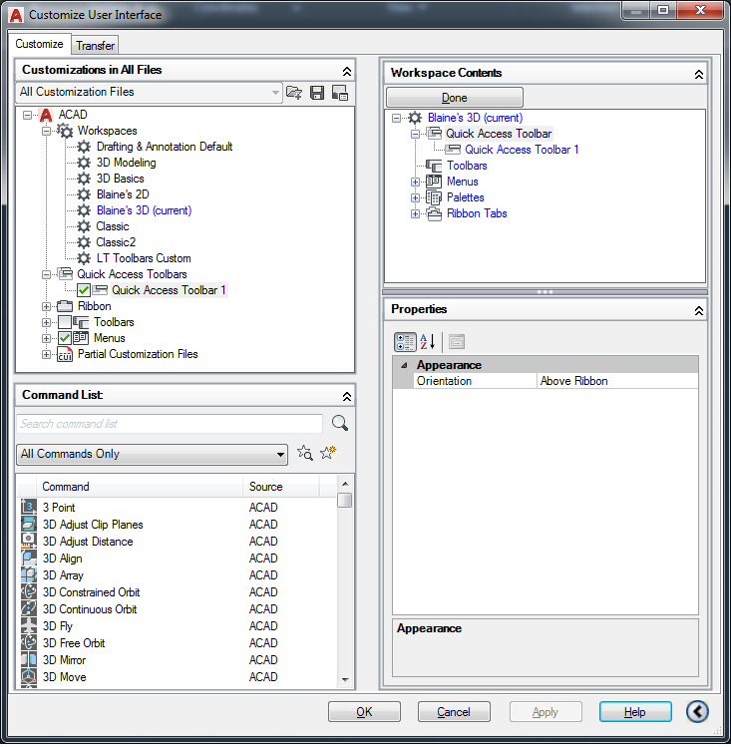Select Quick Access Toolbar 1 in Workspace Contents

point(522,150)
